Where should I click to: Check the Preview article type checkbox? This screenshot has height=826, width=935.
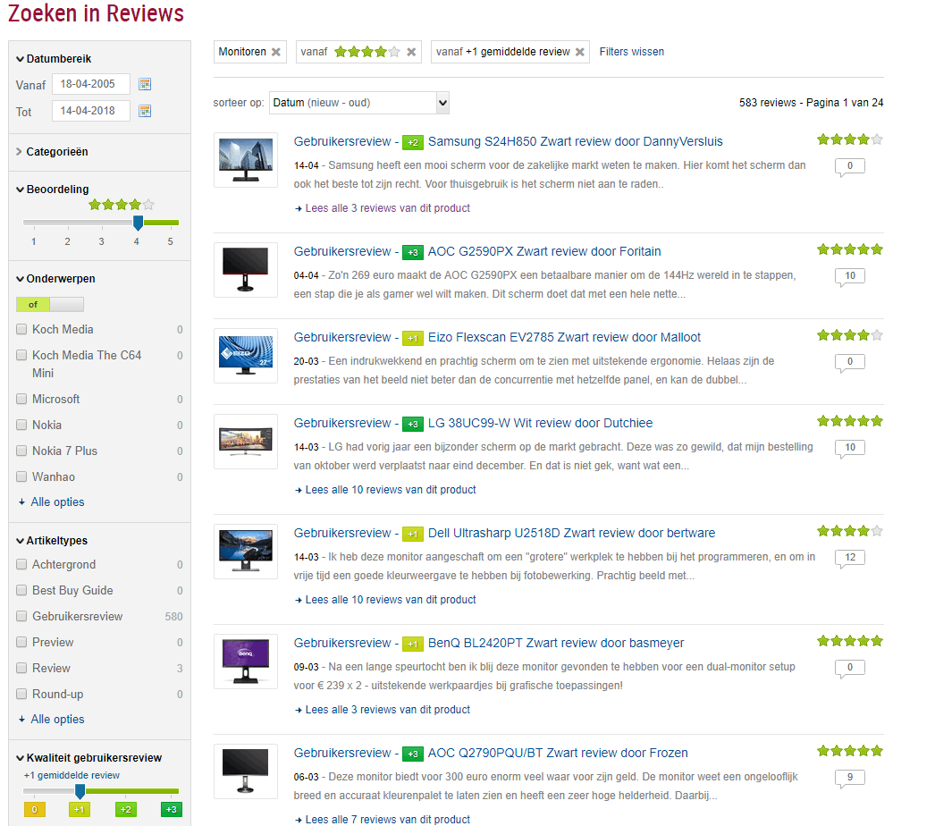point(21,642)
